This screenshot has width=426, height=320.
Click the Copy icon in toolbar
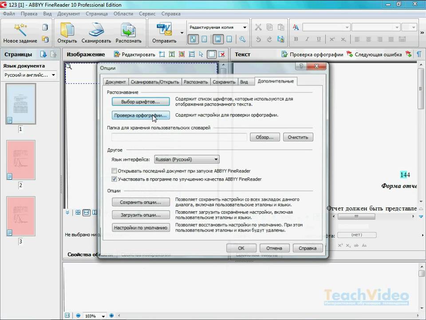click(269, 27)
